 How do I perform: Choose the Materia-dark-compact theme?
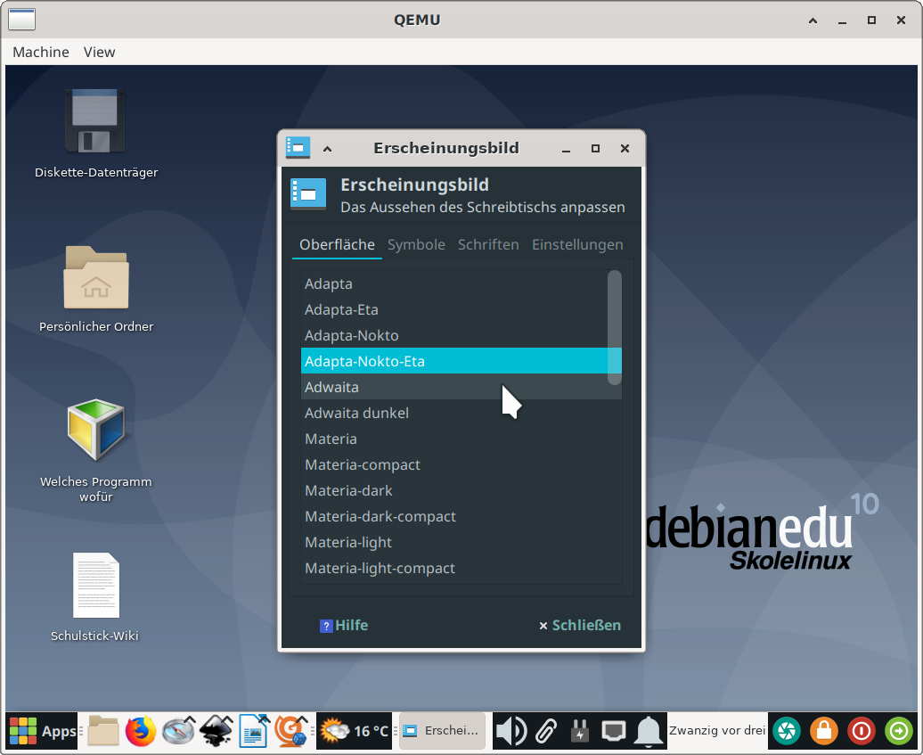(x=380, y=517)
